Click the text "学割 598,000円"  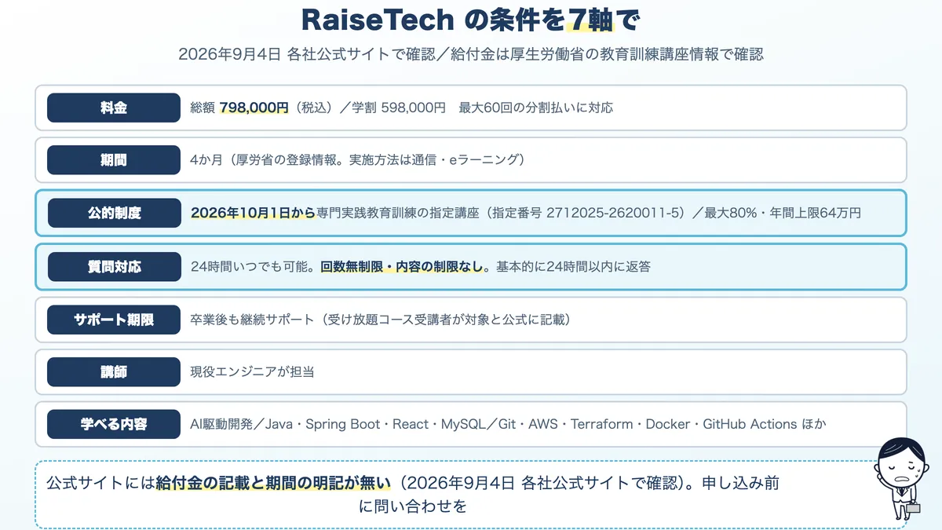[400, 108]
